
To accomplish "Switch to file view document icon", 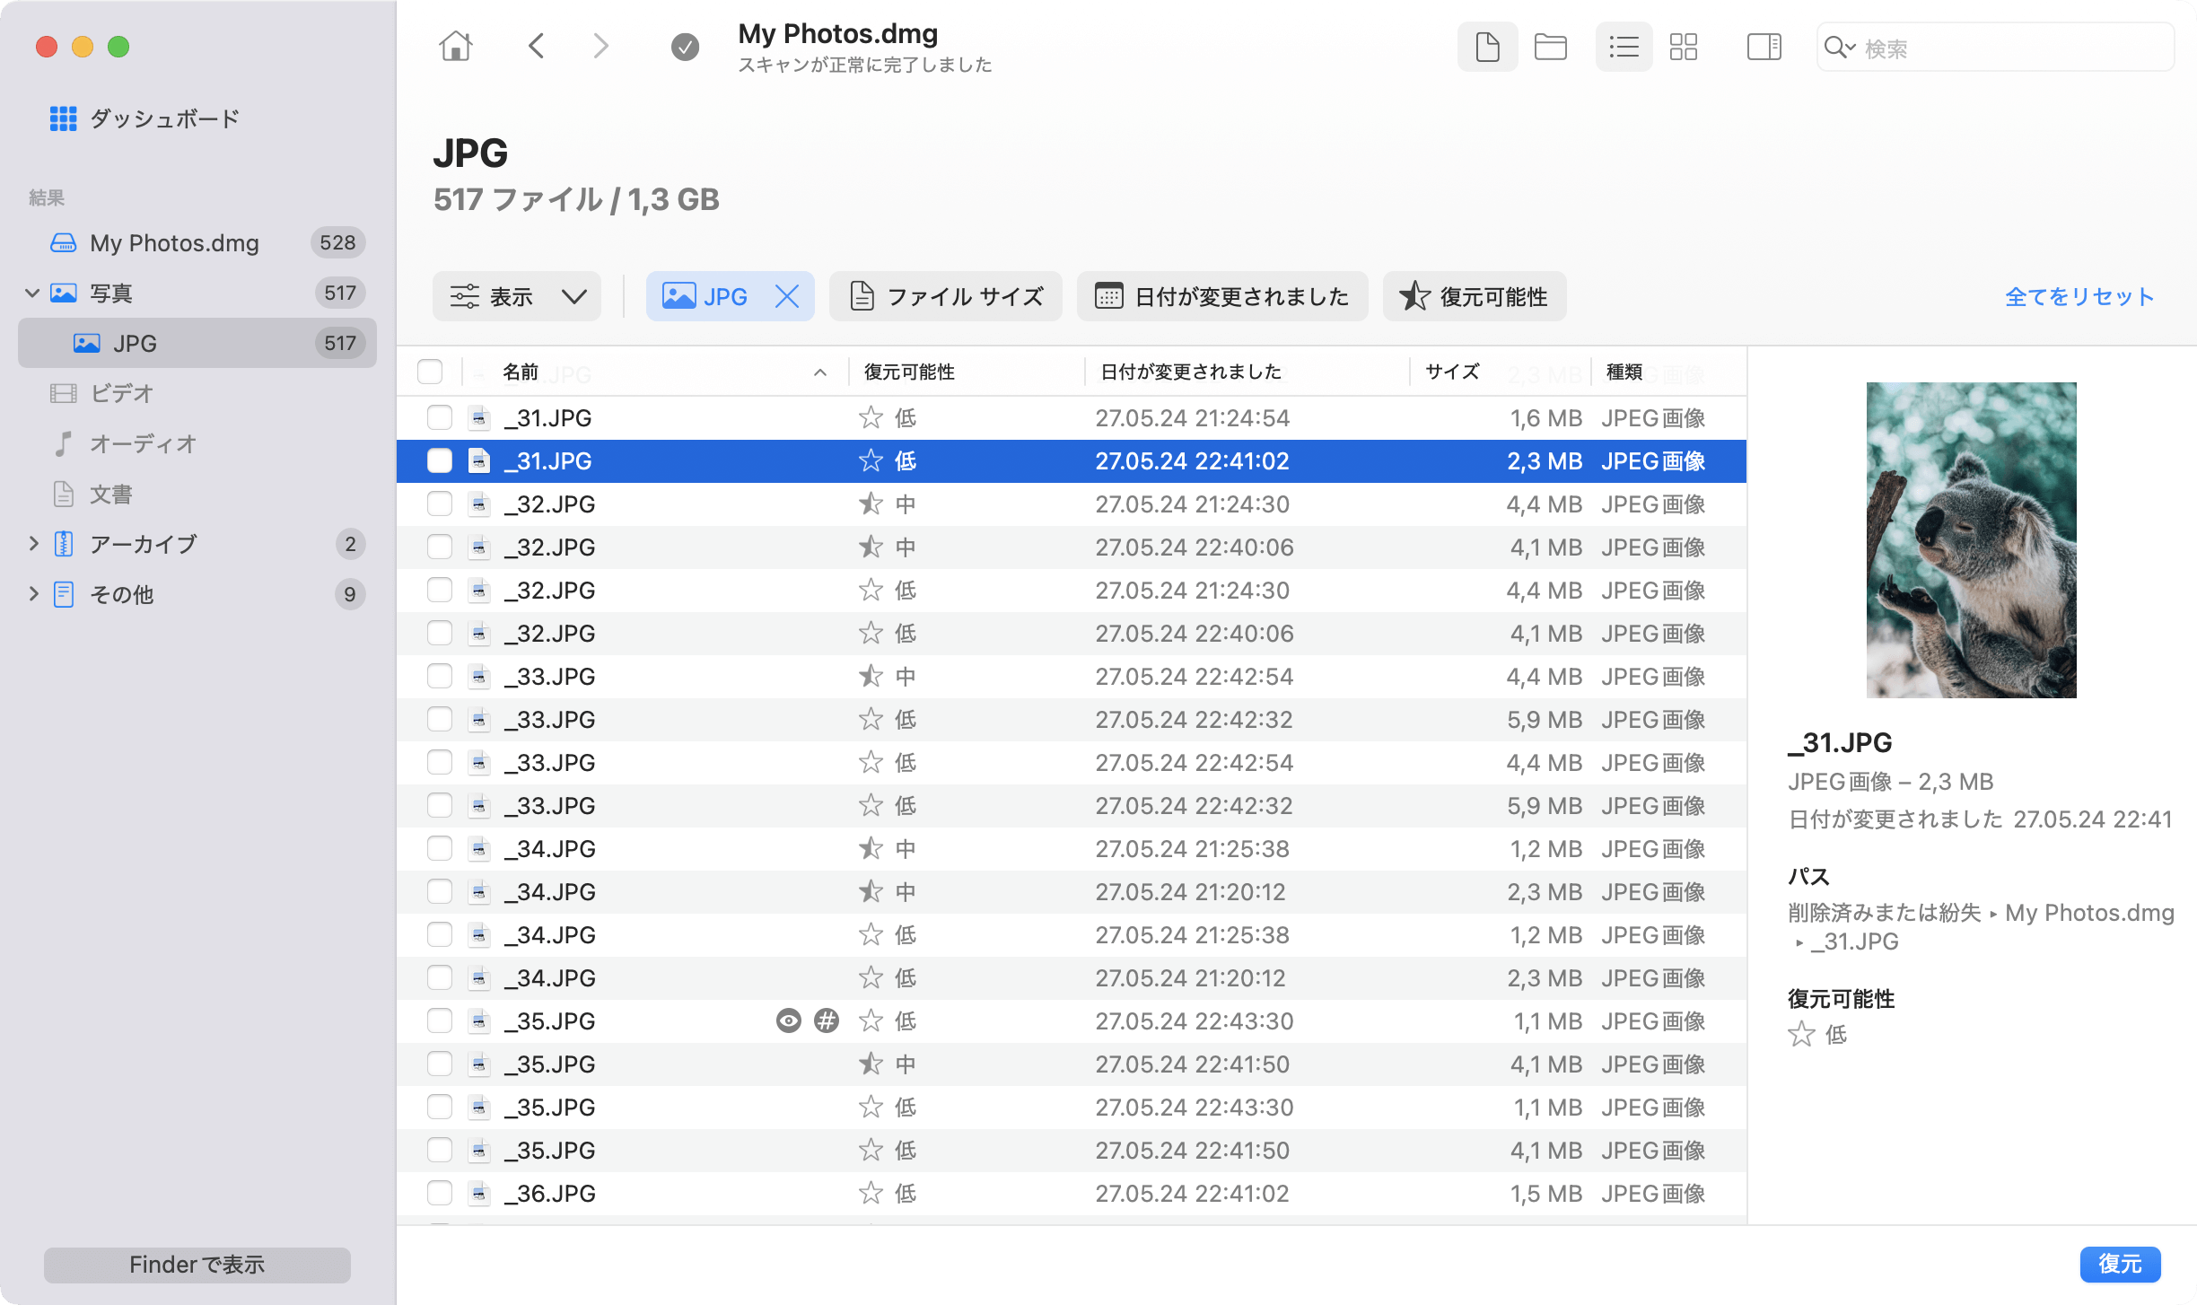I will pos(1487,47).
